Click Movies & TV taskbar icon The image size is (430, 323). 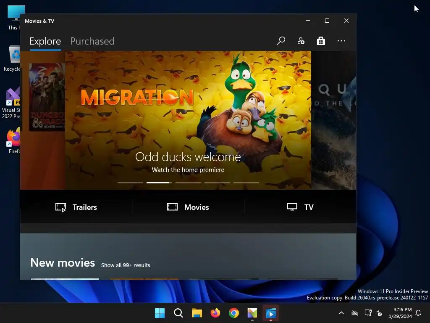[x=271, y=313]
